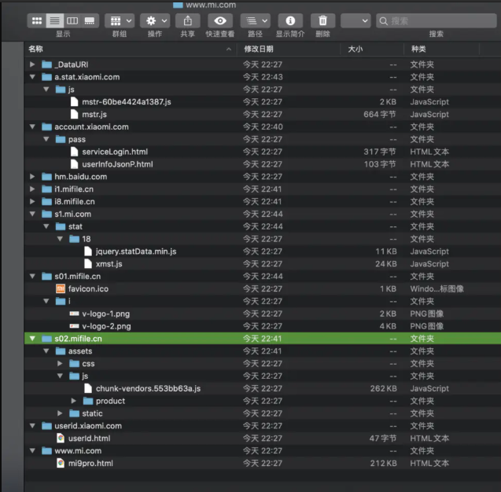Select the mstr.js file icon
This screenshot has height=492, width=501.
pyautogui.click(x=74, y=114)
